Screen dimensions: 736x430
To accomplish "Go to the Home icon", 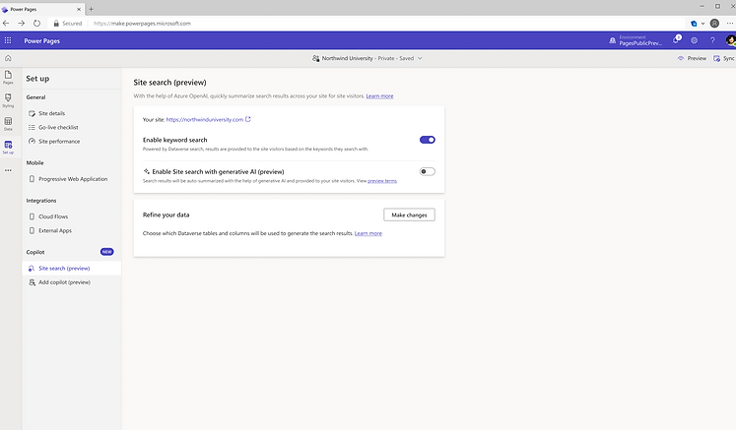I will coord(8,59).
